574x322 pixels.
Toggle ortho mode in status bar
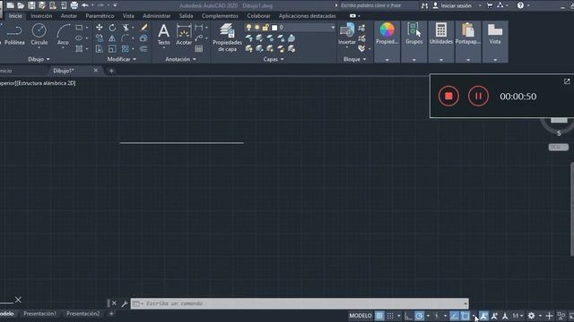[408, 316]
